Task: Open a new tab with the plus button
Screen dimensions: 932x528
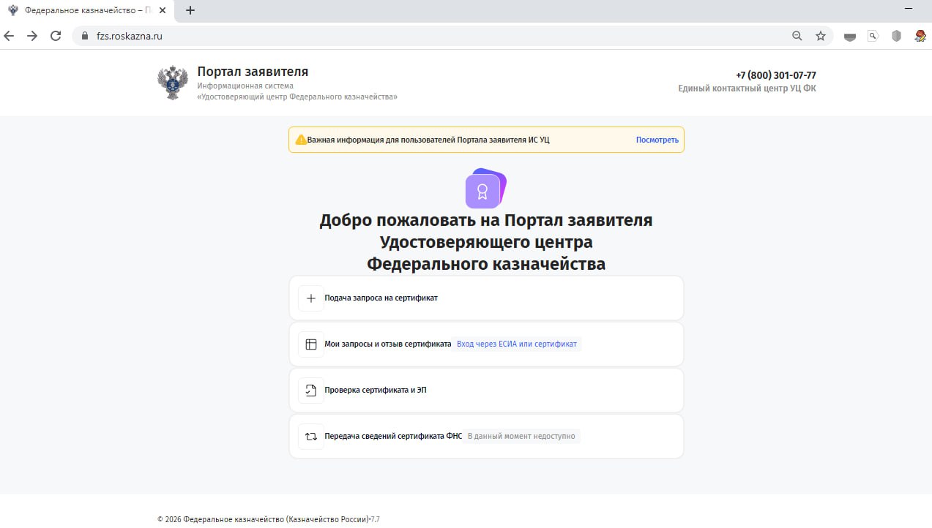Action: point(190,10)
